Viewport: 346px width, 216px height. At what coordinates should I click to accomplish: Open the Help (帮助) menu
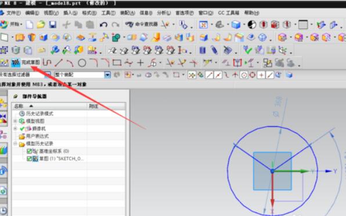251,13
